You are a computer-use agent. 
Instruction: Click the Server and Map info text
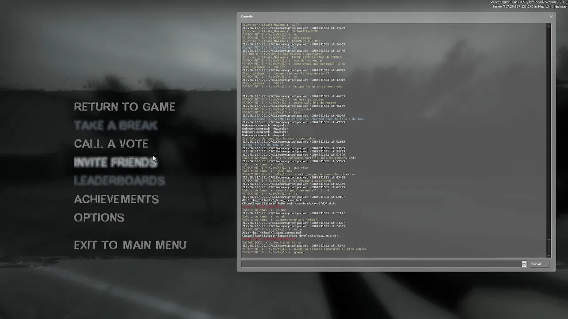click(529, 7)
